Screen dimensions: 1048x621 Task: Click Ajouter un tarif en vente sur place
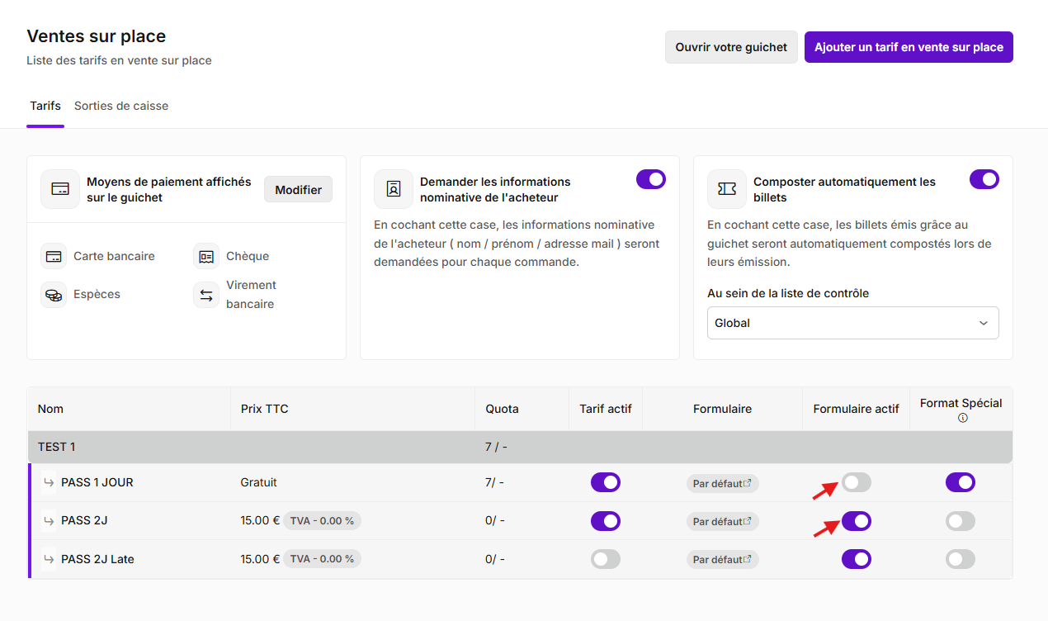tap(909, 47)
